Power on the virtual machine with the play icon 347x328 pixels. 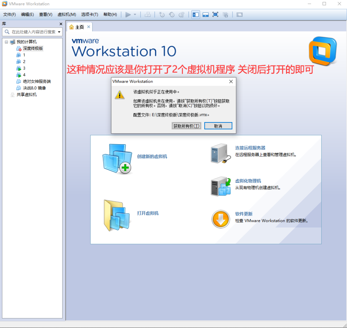(128, 15)
